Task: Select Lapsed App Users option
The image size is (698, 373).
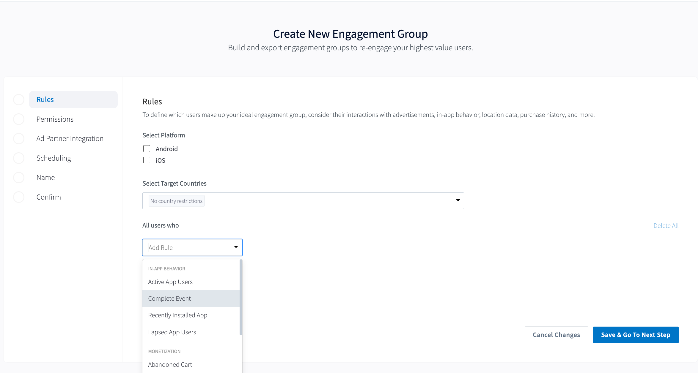Action: (x=172, y=332)
